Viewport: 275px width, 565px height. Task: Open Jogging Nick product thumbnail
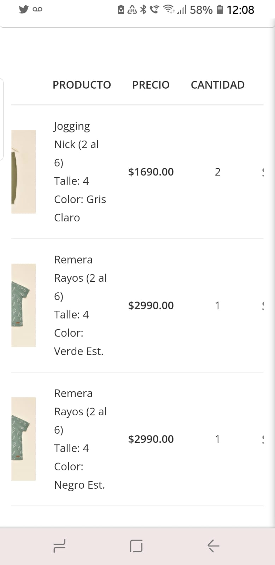tap(23, 172)
